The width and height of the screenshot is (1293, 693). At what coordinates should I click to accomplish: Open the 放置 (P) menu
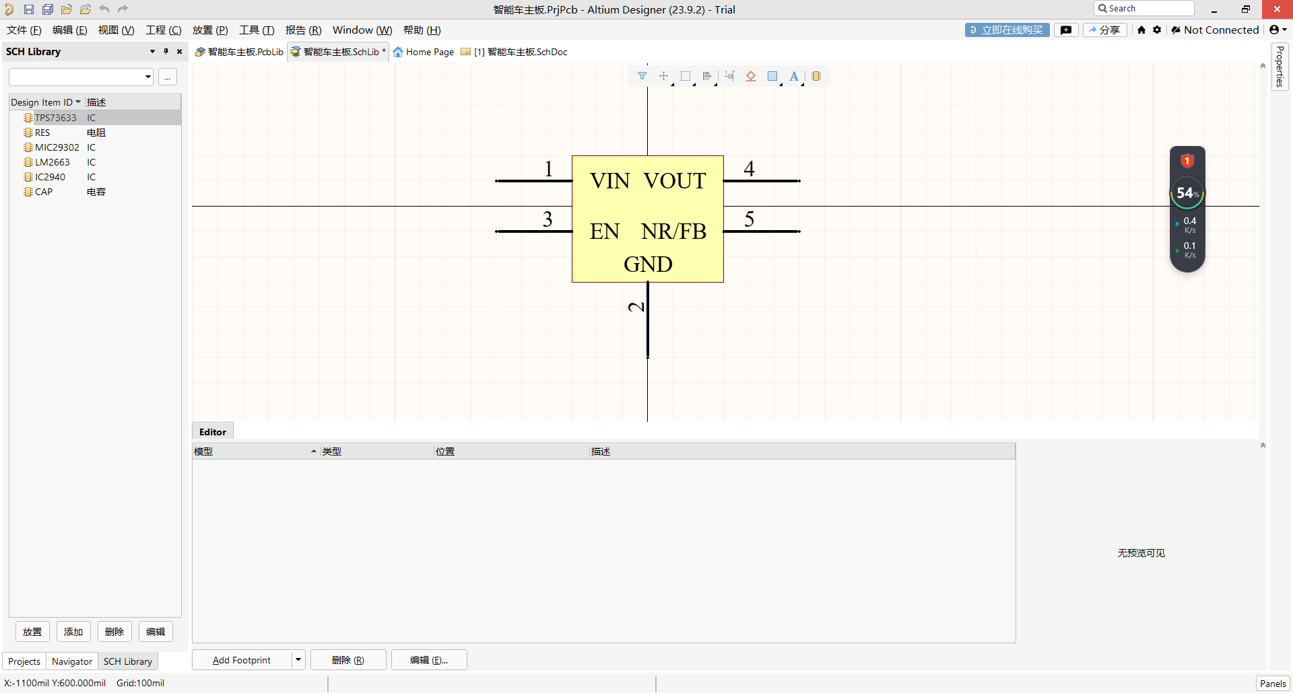tap(209, 30)
